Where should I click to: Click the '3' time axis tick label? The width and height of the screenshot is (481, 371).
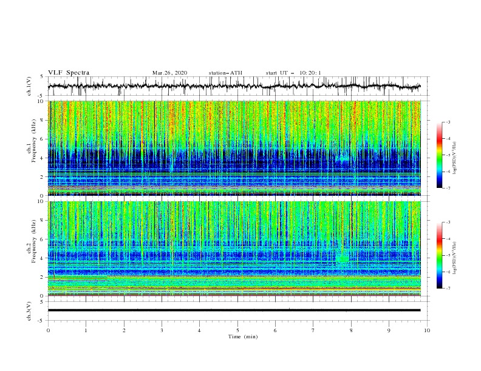pos(162,330)
